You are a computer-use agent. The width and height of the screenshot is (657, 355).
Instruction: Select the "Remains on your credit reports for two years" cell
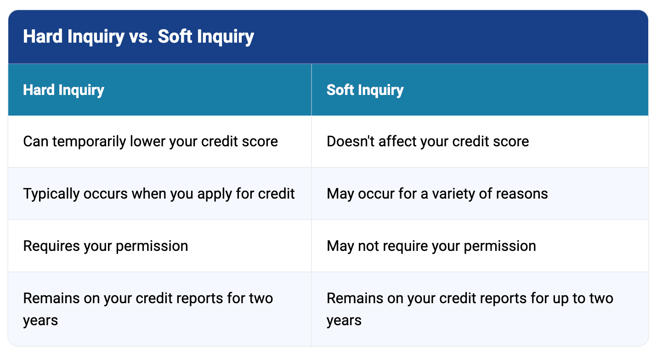pyautogui.click(x=148, y=309)
